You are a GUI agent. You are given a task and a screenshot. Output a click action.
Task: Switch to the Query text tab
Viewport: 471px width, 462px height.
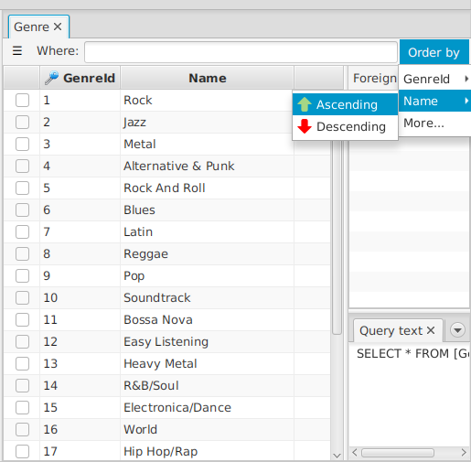pos(391,330)
